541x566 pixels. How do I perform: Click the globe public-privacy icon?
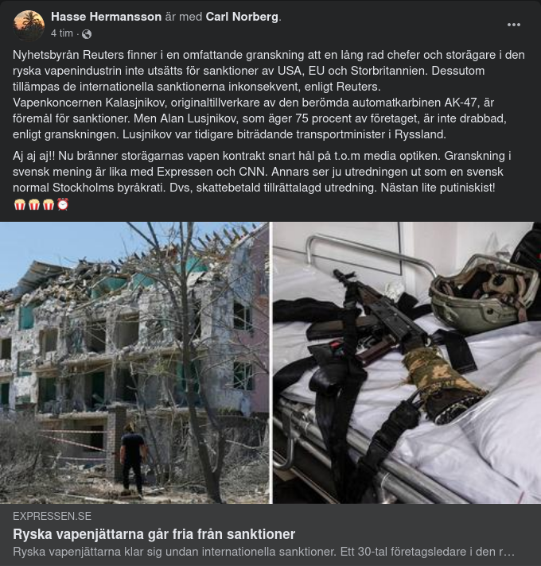(x=87, y=34)
